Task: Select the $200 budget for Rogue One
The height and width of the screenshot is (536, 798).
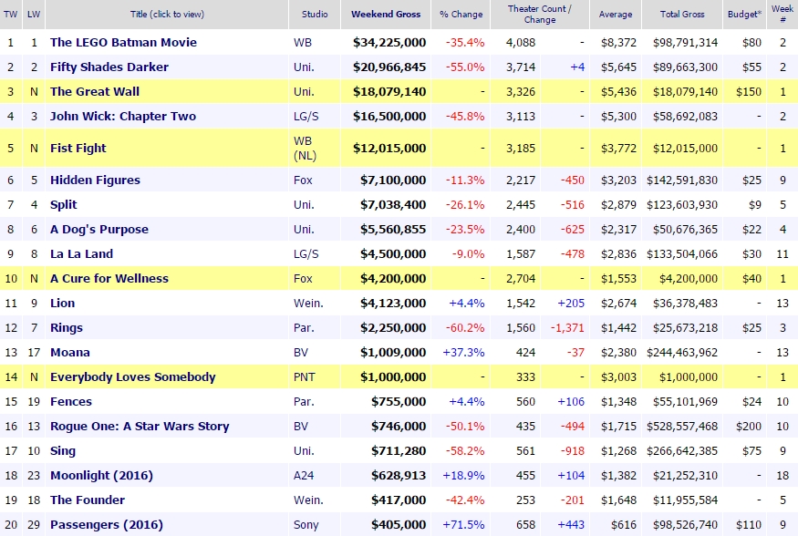Action: pos(748,426)
